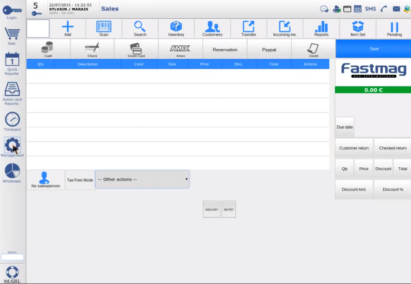The width and height of the screenshot is (411, 284).
Task: Click the Incoming Inv. icon
Action: point(285,27)
